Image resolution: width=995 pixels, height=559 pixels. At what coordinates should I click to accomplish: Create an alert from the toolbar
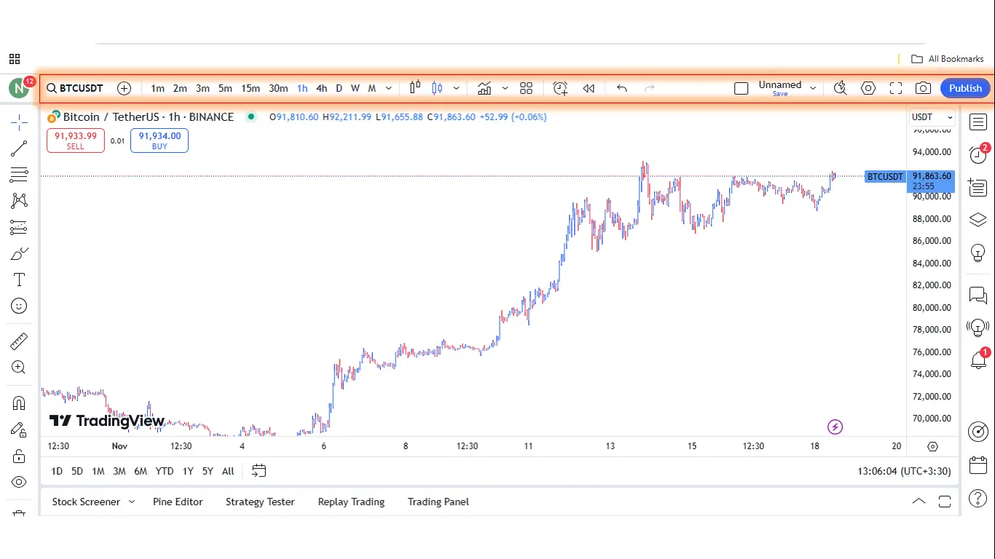click(x=560, y=88)
